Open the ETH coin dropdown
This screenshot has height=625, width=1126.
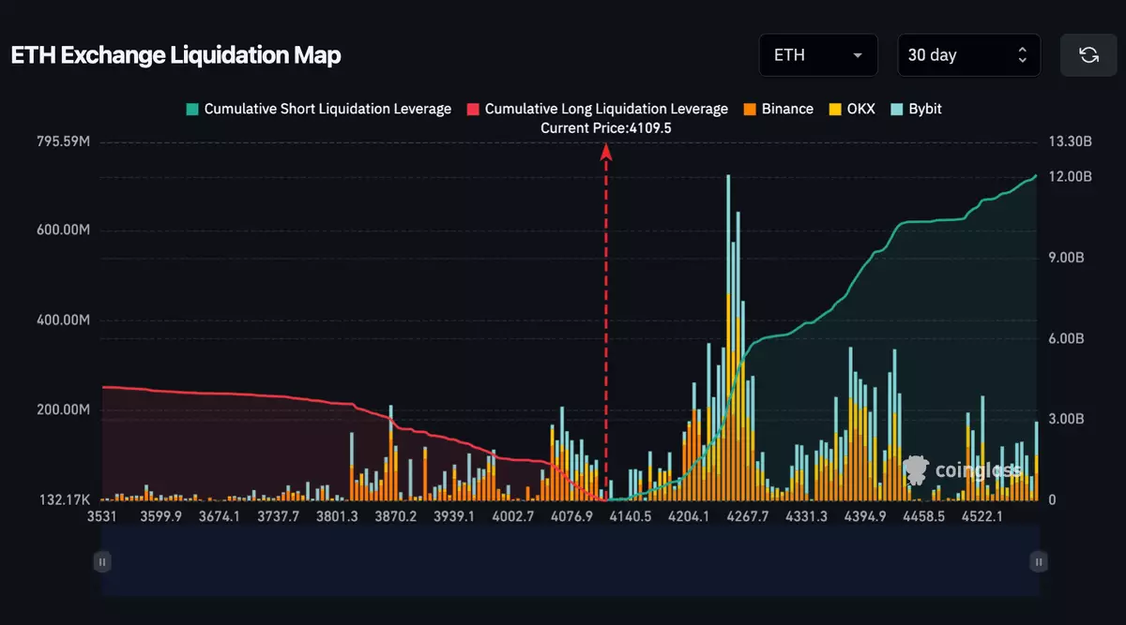click(817, 55)
